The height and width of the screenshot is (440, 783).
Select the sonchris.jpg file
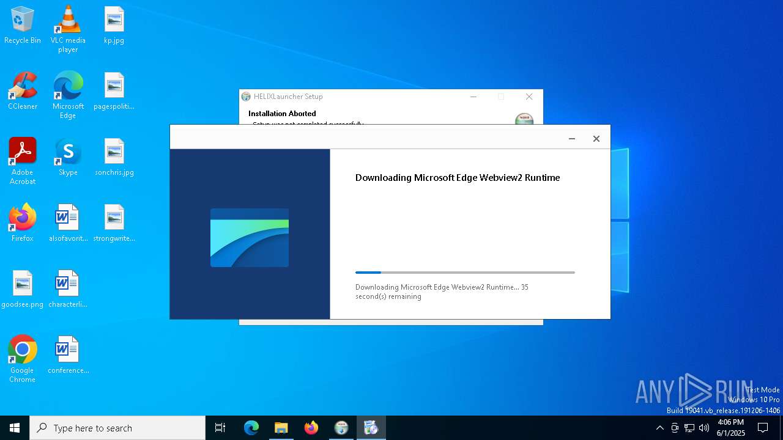tap(114, 157)
